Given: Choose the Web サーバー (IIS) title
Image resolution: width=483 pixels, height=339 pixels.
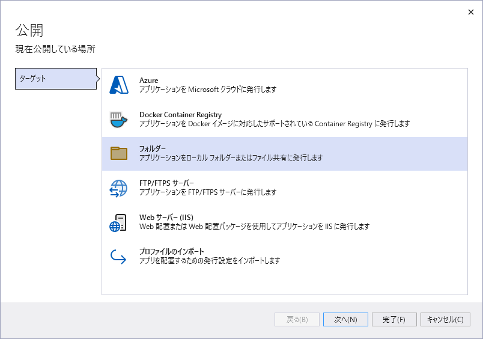Looking at the screenshot, I should 166,218.
